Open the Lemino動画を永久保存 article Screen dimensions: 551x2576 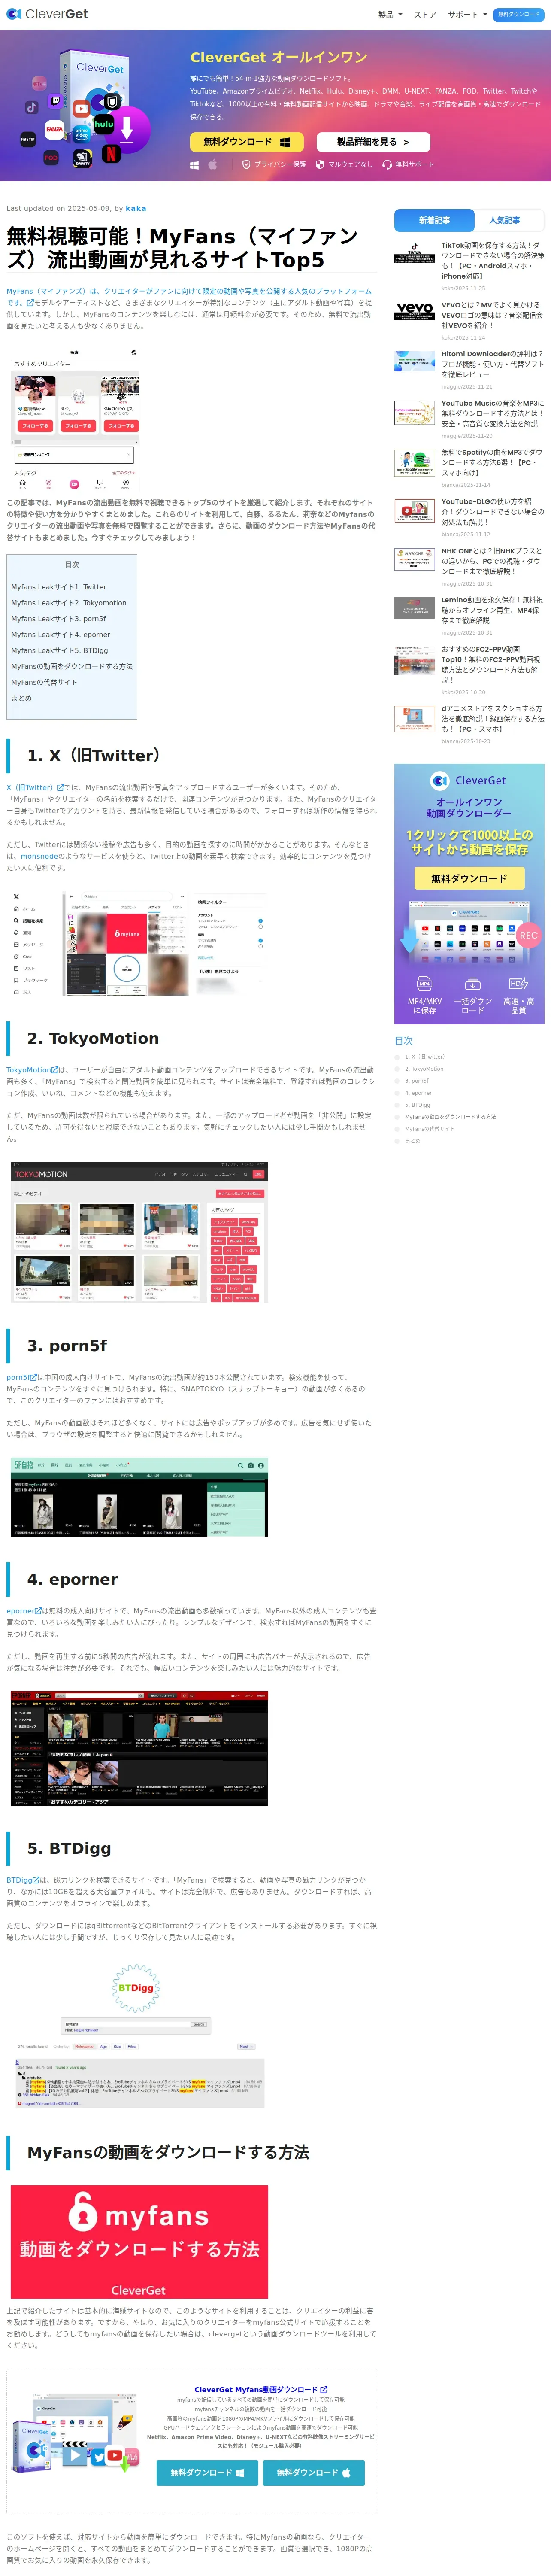point(492,610)
